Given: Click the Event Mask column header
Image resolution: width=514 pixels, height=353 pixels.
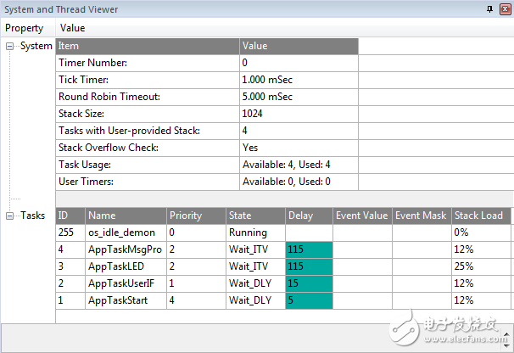Looking at the screenshot, I should tap(422, 216).
